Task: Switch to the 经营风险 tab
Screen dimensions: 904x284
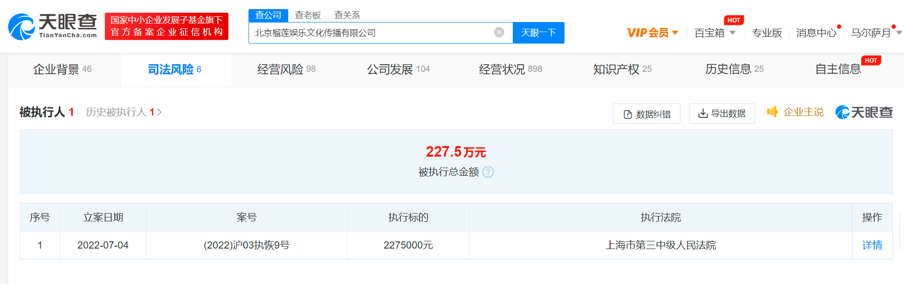Action: point(286,69)
